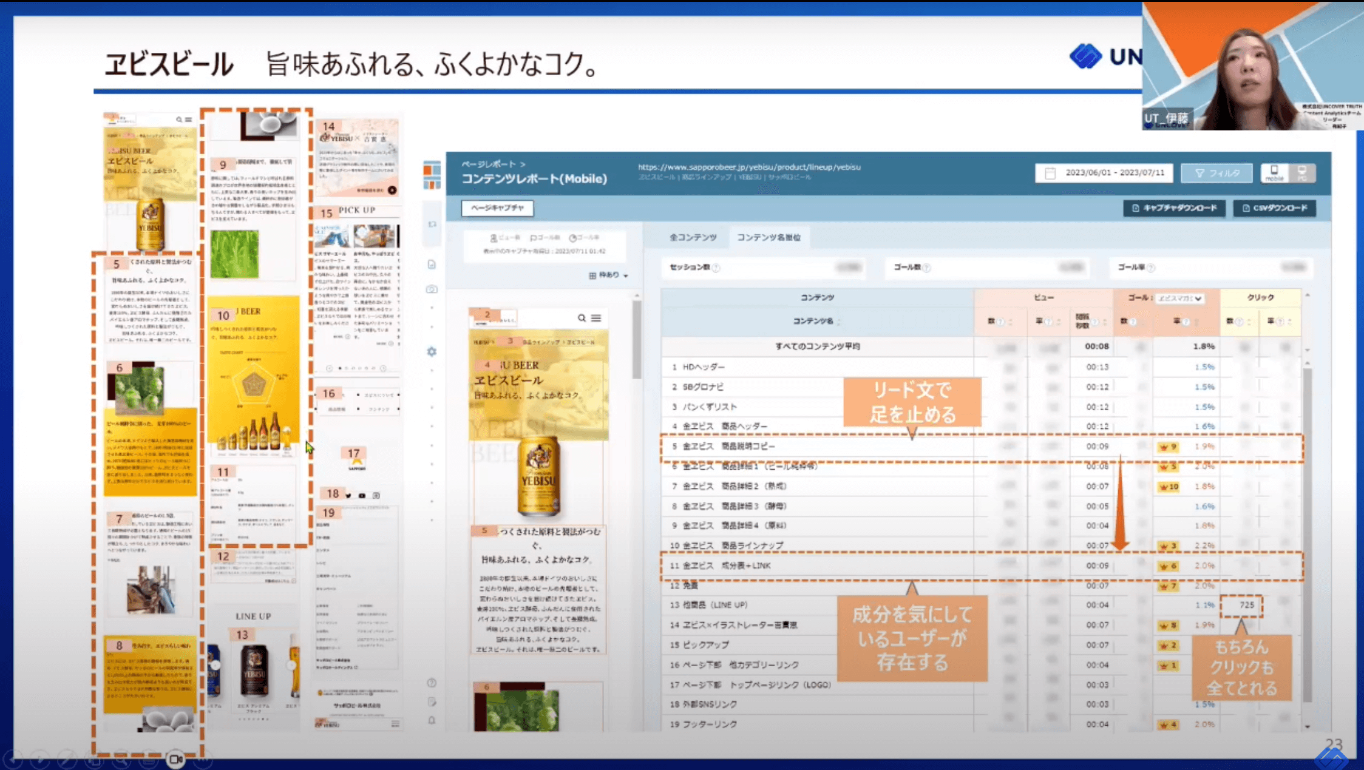1364x770 pixels.
Task: Open the see all slides icon
Action: (94, 758)
